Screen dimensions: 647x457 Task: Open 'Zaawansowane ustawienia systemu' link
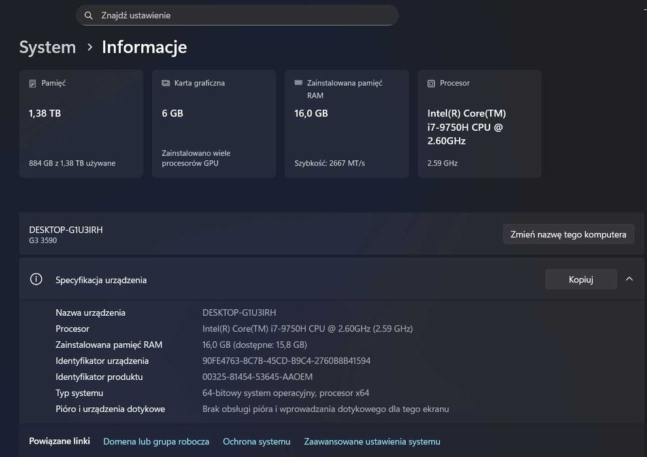coord(373,441)
